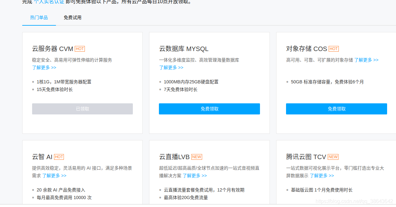
Task: Select the 云数据库 MYSQL title
Action: (x=184, y=49)
